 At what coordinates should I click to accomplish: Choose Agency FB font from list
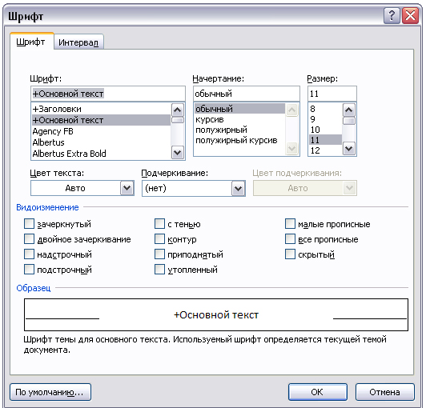(x=101, y=131)
